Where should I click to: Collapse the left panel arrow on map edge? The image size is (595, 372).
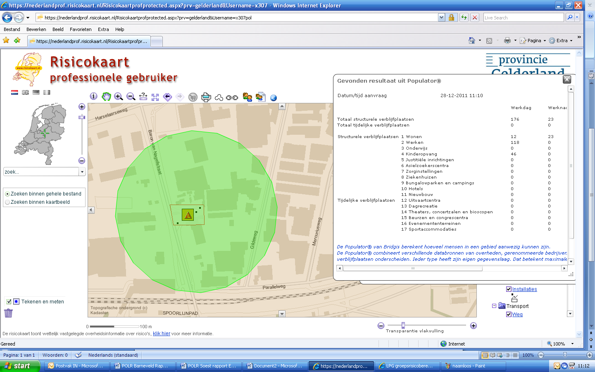pyautogui.click(x=91, y=210)
